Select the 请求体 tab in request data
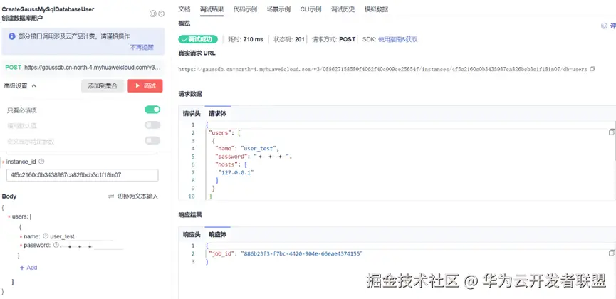 pyautogui.click(x=217, y=114)
